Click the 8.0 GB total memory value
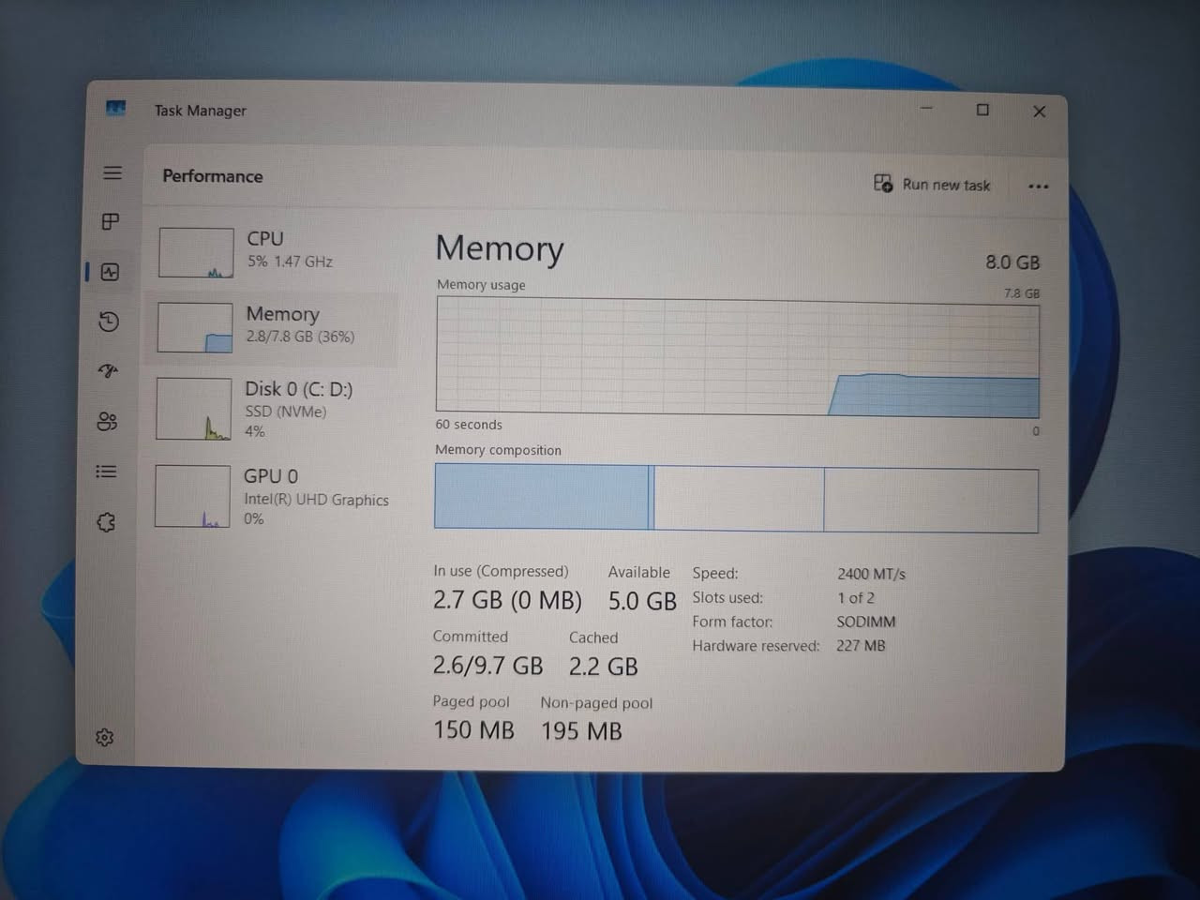1200x900 pixels. click(1012, 262)
